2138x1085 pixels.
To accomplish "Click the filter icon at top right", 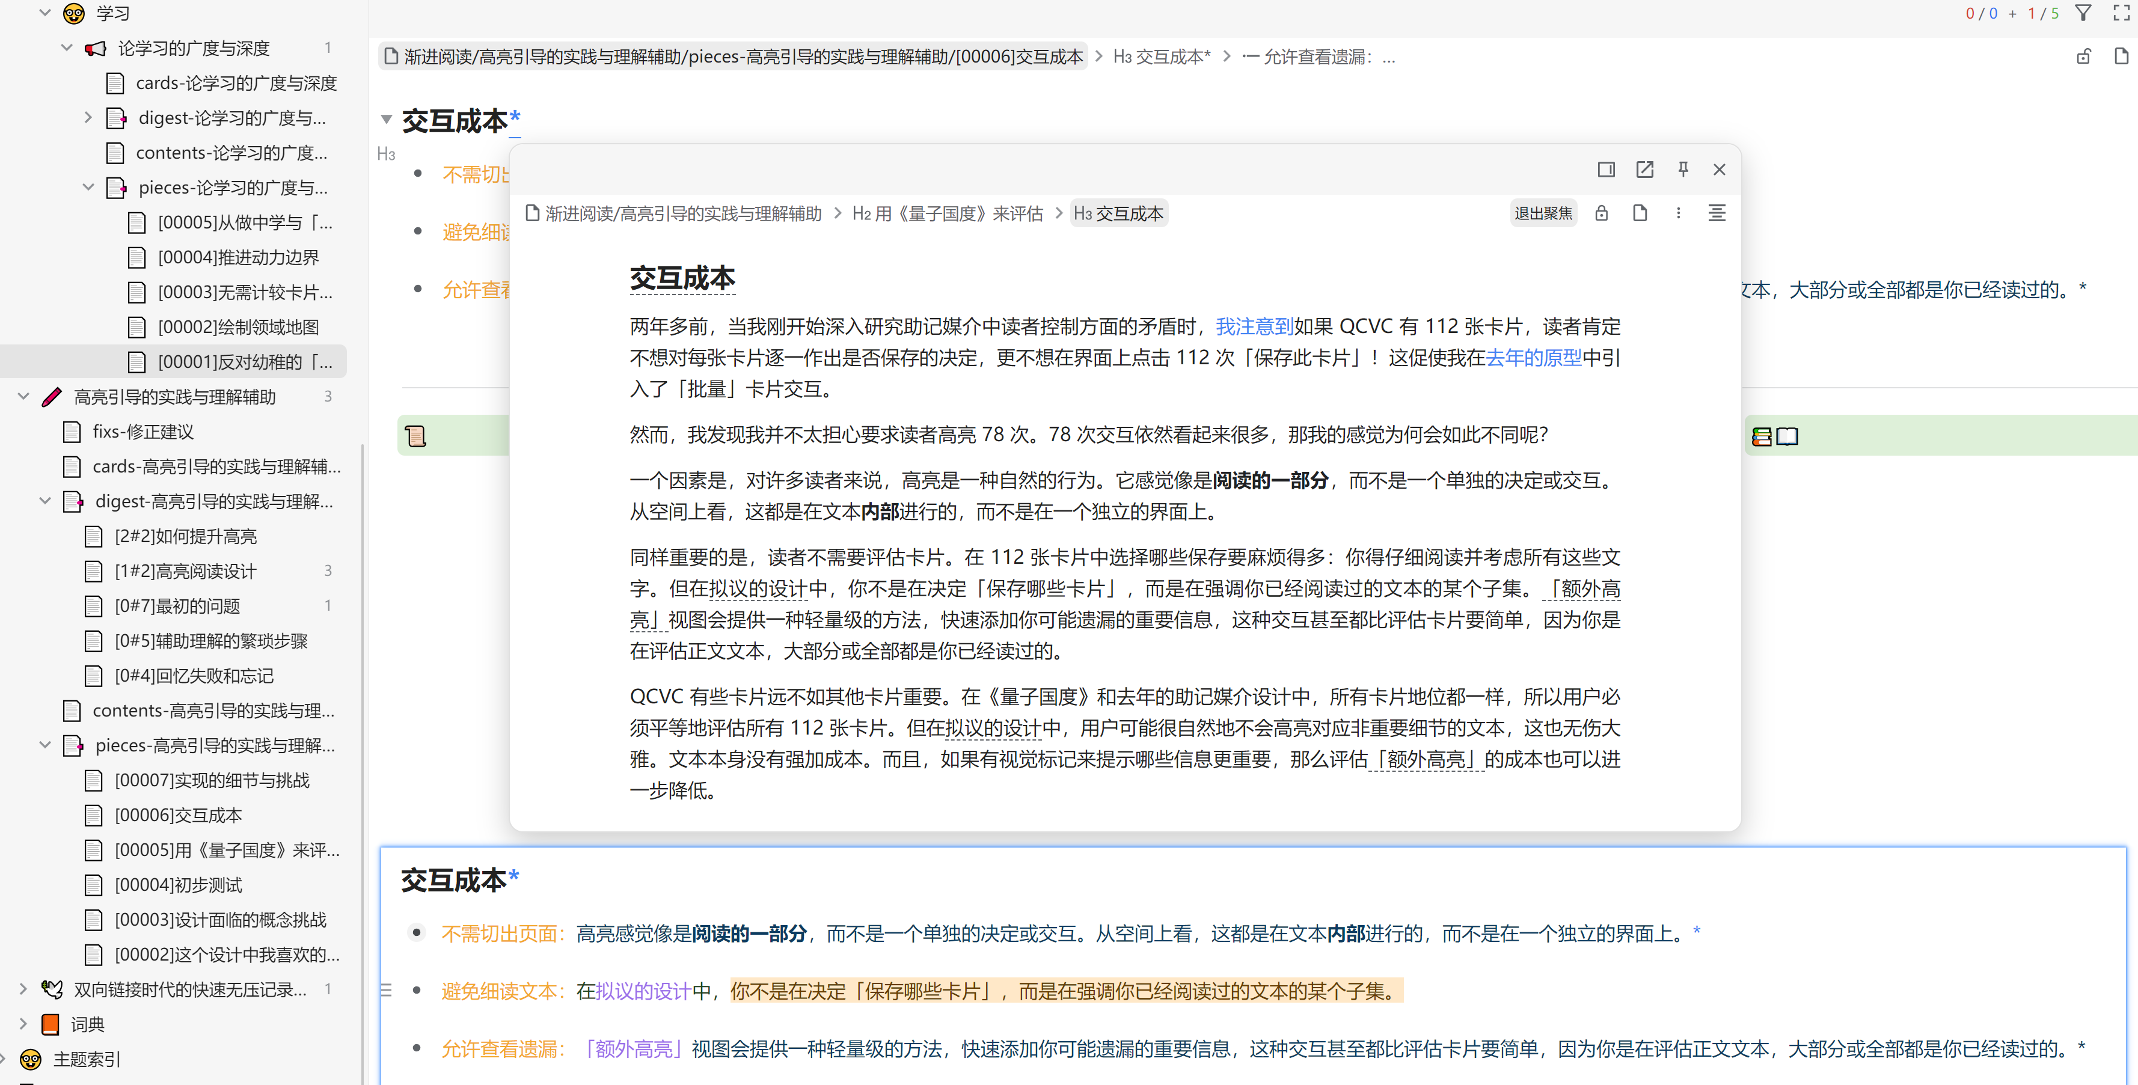I will [x=2084, y=13].
